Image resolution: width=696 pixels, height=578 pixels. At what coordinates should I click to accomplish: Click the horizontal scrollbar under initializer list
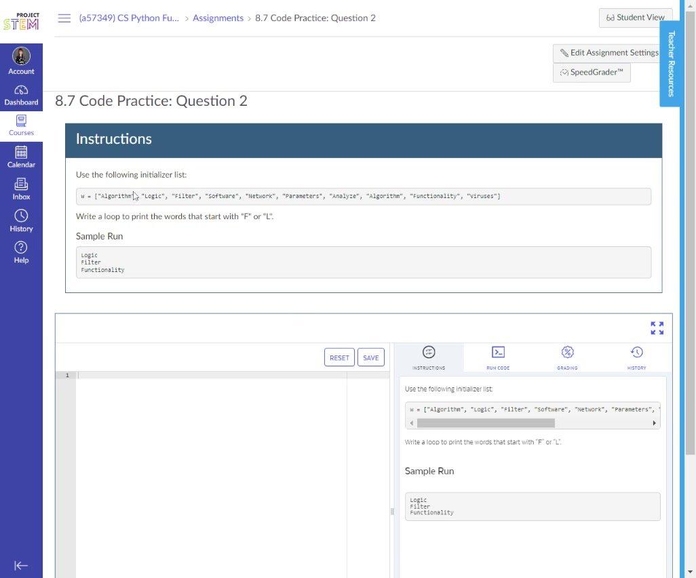click(486, 423)
